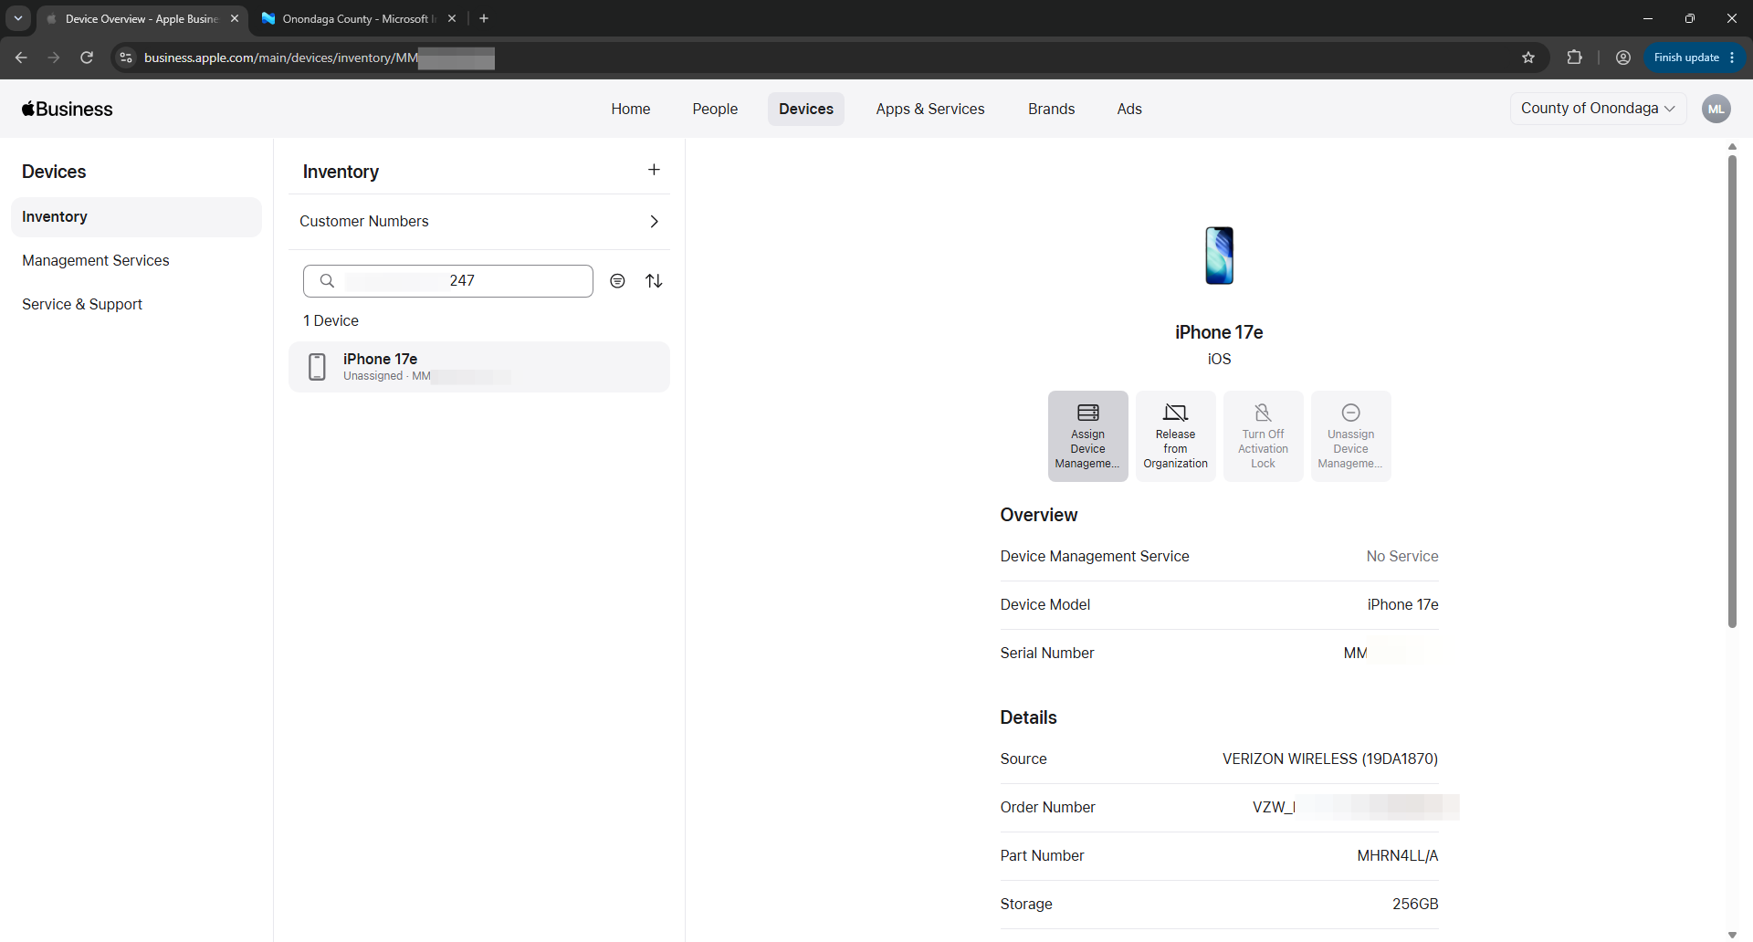Click the Apple Business logo
Viewport: 1753px width, 942px height.
(68, 109)
